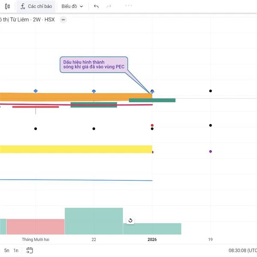This screenshot has width=257, height=257.
Task: Expand the Biểu đồ dropdown
Action: click(72, 6)
